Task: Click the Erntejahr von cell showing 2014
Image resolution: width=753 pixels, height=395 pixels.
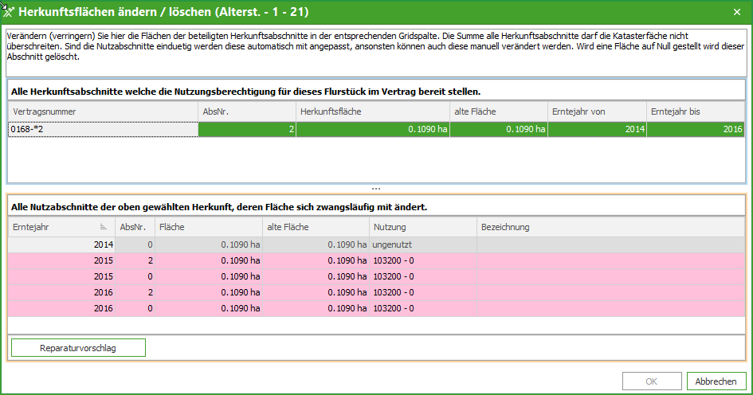Action: 596,129
